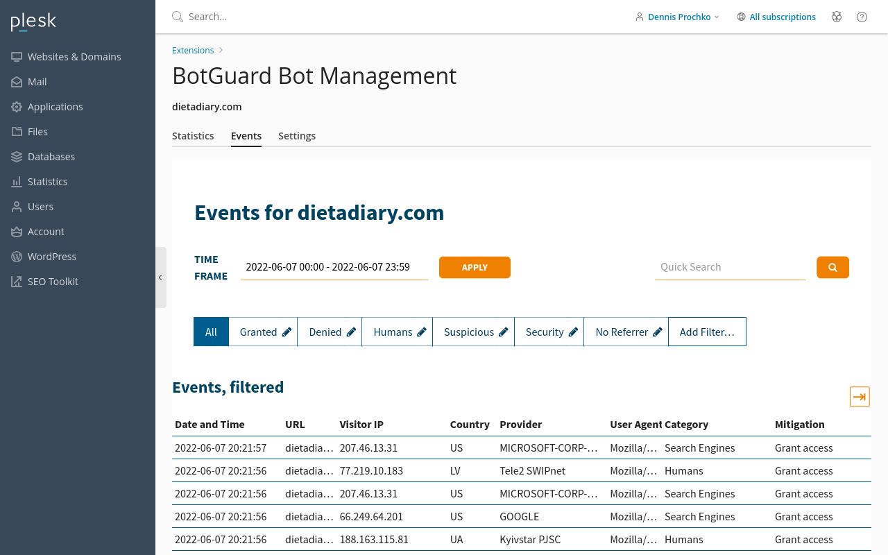Sort by Date and Time column header
Screen dimensions: 888x555
(x=210, y=425)
